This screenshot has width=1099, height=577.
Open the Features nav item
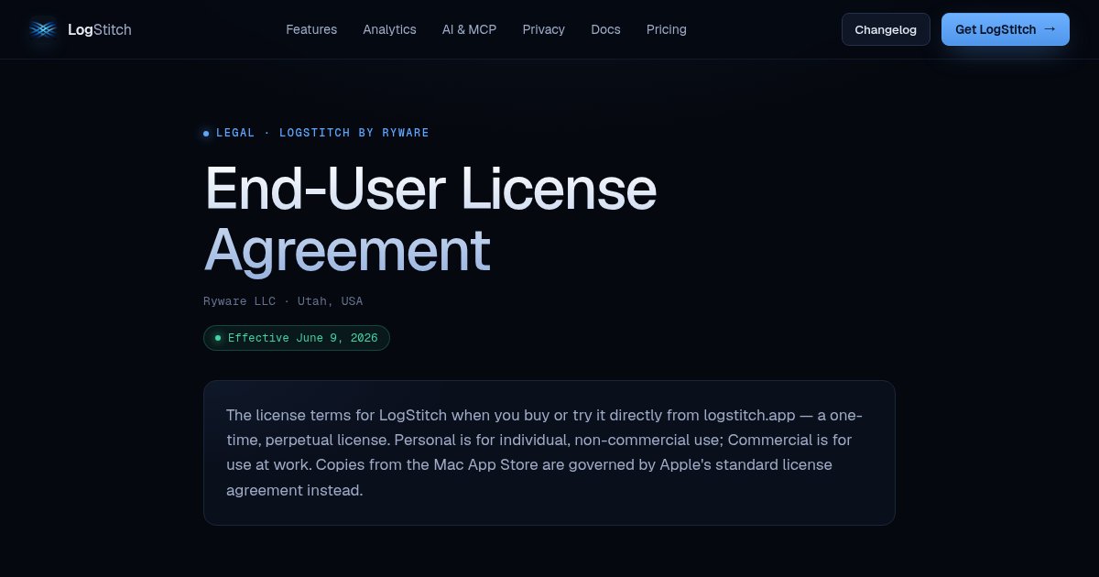coord(311,29)
